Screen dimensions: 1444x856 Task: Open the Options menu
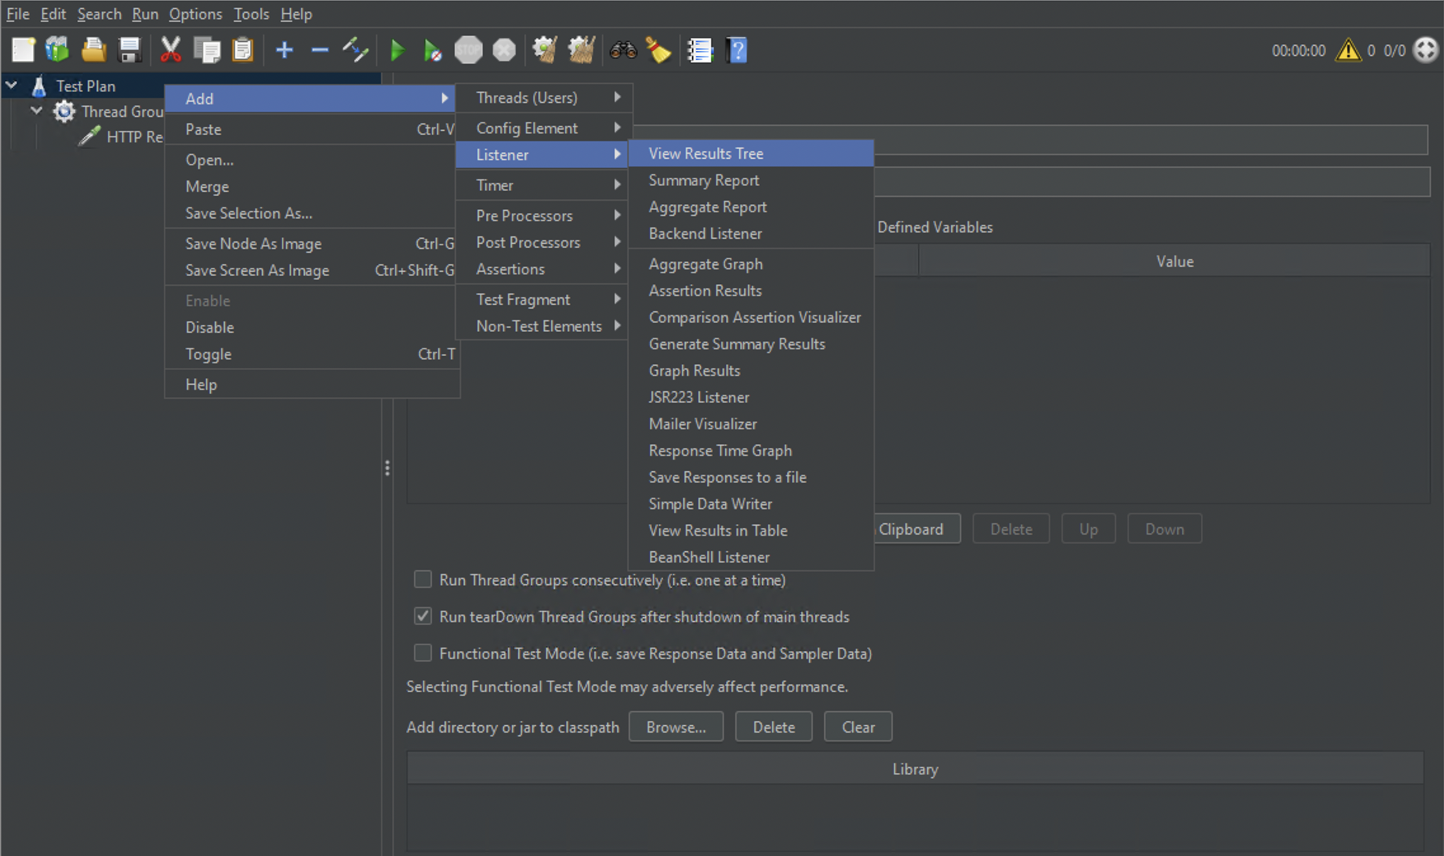click(x=195, y=14)
